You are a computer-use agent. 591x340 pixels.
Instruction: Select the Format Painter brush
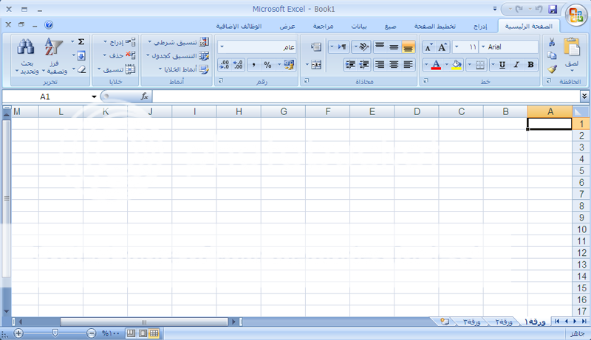(x=552, y=69)
